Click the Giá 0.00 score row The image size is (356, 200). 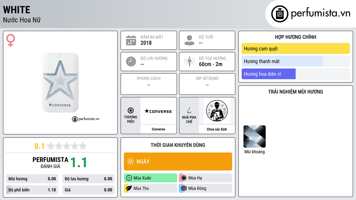click(x=88, y=190)
